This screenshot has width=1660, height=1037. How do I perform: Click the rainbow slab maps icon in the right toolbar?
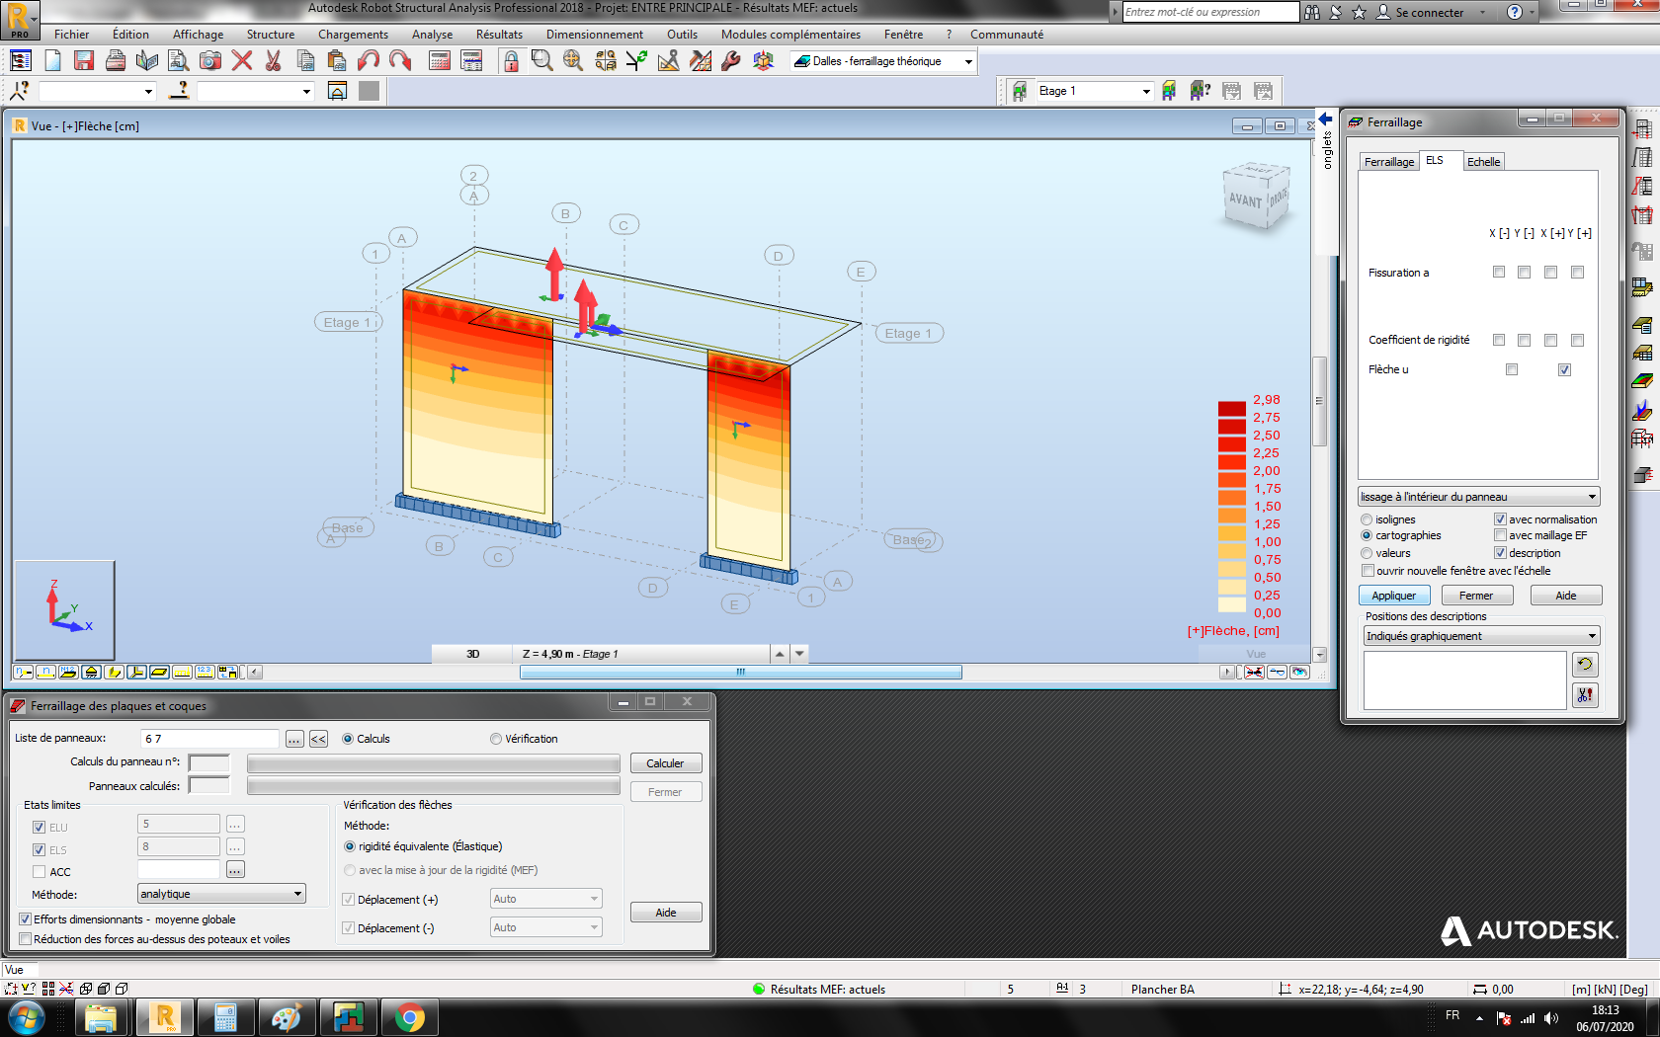pos(1642,380)
